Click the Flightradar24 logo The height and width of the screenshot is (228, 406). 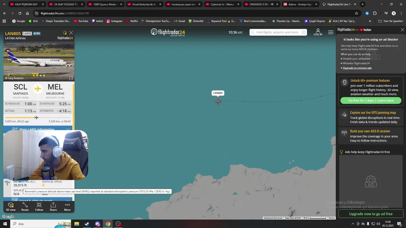coord(168,32)
